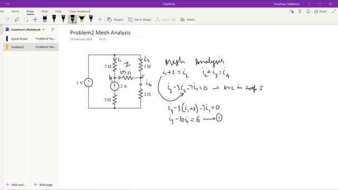Open page Problem2 No...
338x190 pixels.
pos(45,39)
